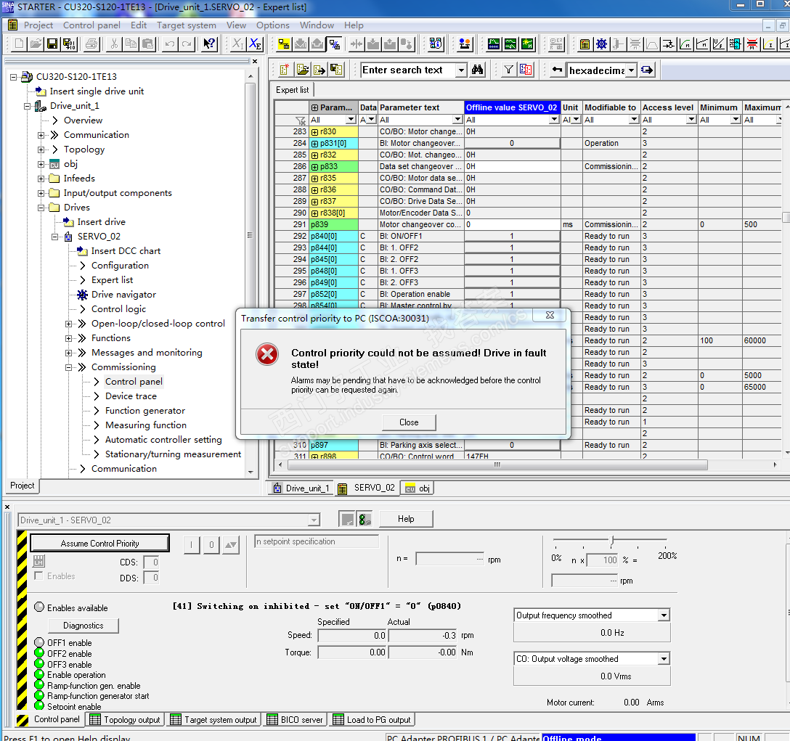Switch to the BICO server tab
This screenshot has width=790, height=741.
coord(294,720)
